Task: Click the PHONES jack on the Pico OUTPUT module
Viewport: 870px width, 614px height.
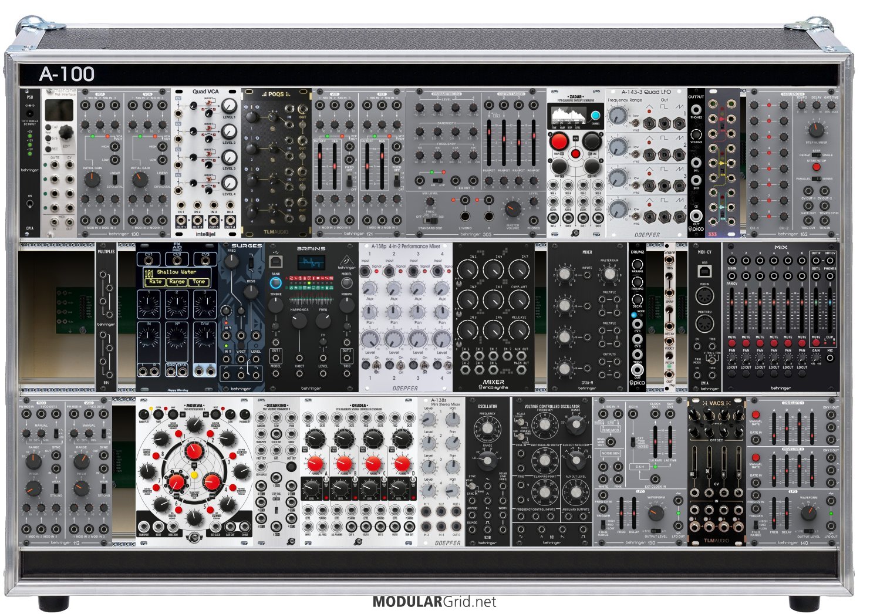Action: [696, 109]
